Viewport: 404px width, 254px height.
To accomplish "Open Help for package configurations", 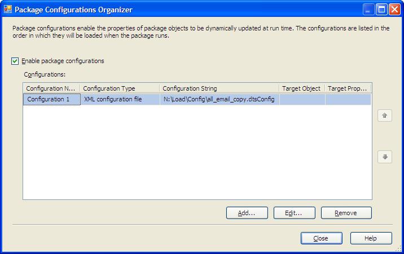I will tap(371, 238).
